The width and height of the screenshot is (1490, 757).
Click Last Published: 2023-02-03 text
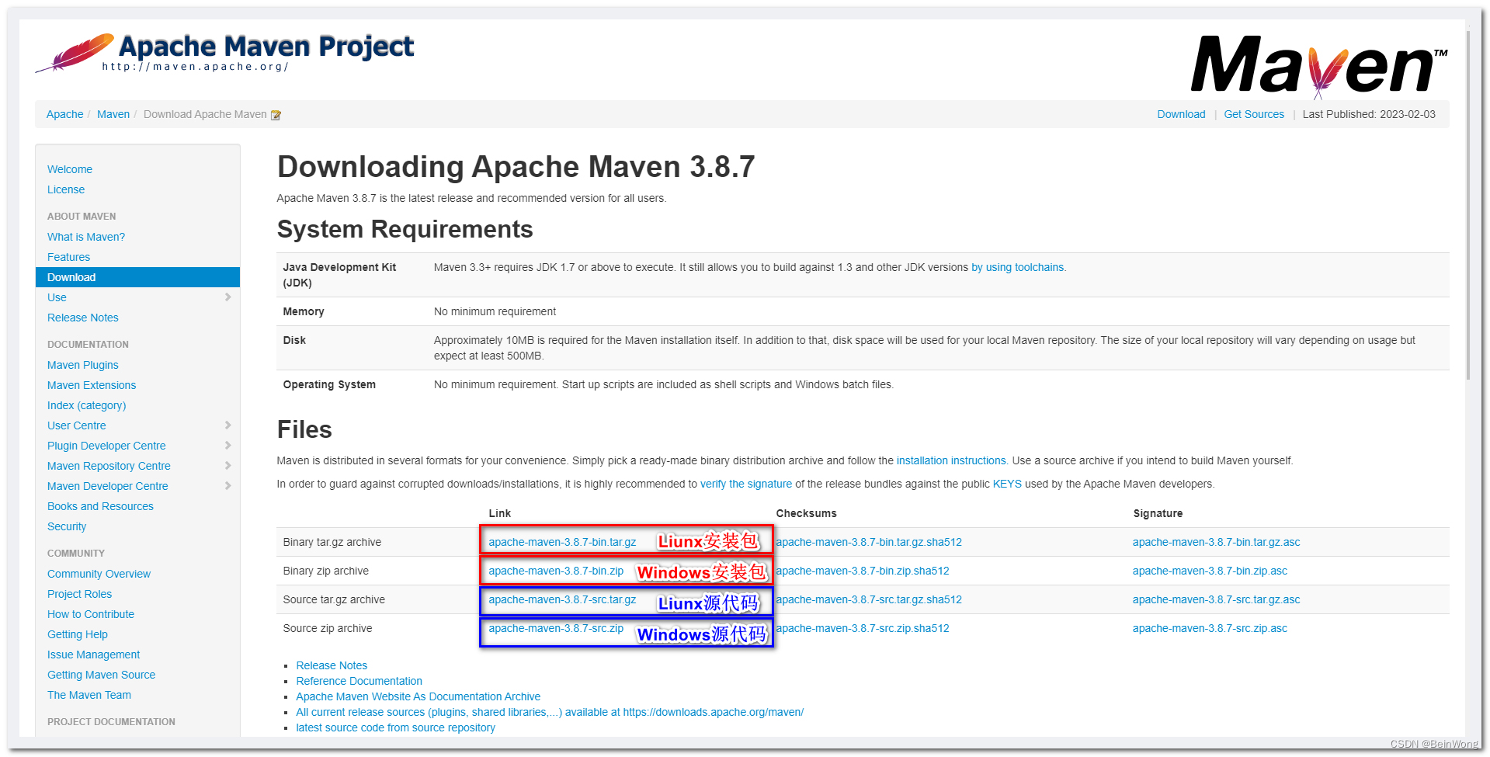click(1369, 114)
